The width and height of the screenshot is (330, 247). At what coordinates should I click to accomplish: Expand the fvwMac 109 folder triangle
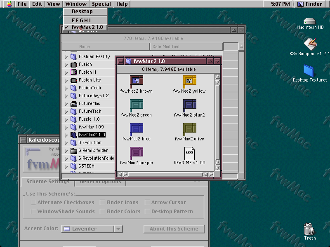tap(66, 127)
